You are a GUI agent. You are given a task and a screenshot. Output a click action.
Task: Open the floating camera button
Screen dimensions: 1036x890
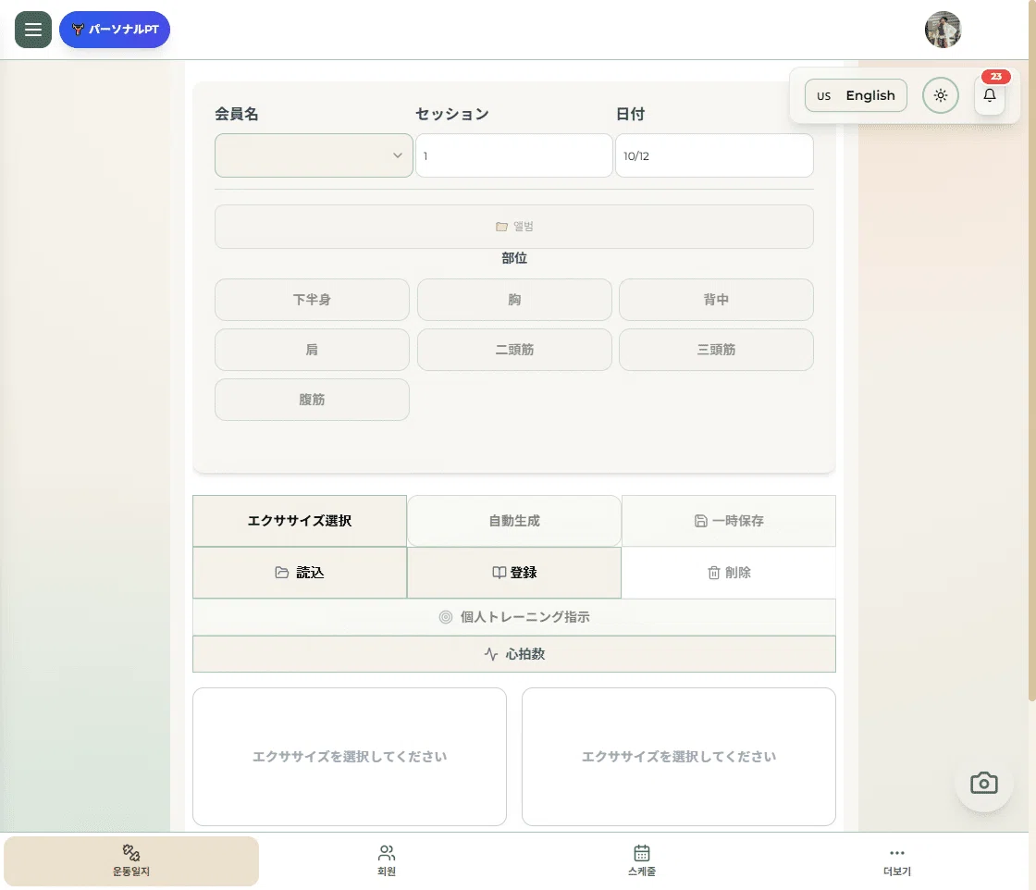984,783
